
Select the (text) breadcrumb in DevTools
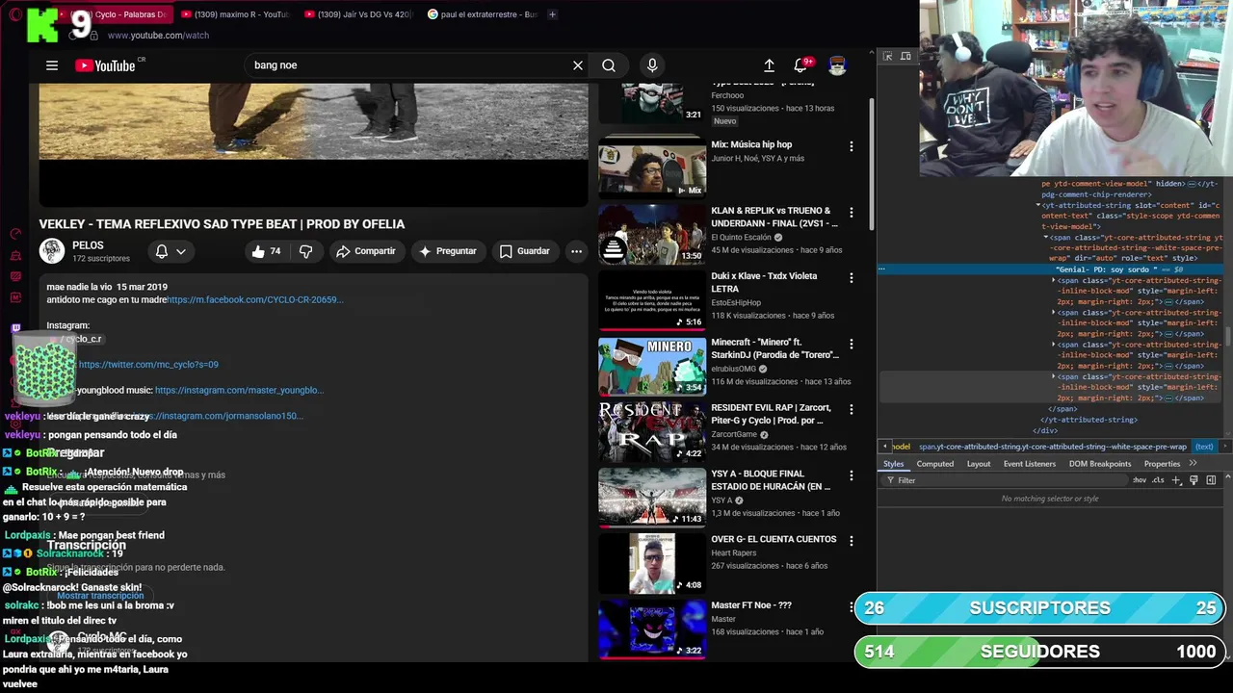[1204, 447]
